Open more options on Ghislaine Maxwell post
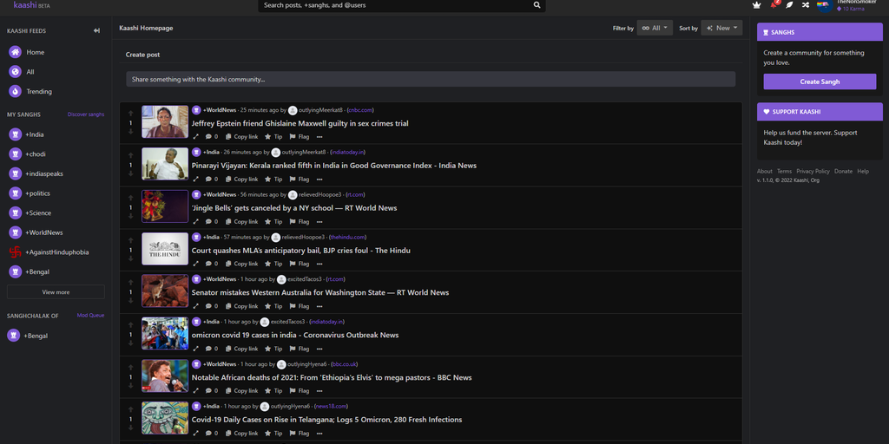Screen dimensions: 889x444 click(319, 136)
